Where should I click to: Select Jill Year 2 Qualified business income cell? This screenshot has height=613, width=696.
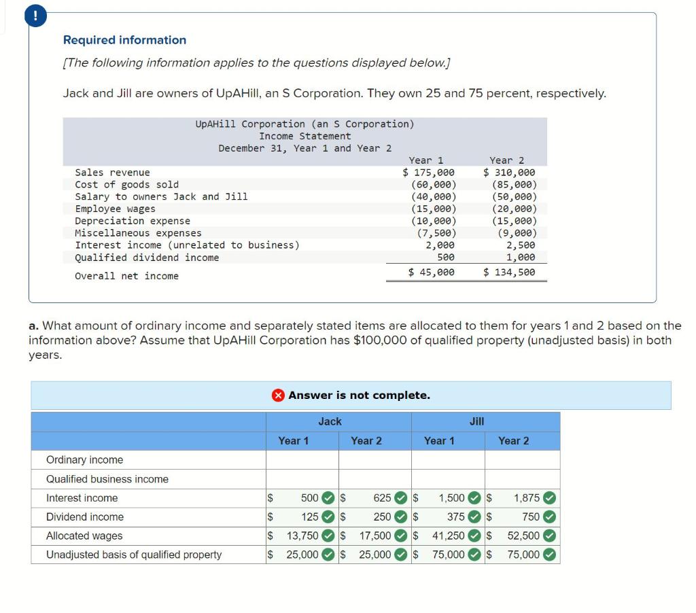coord(523,479)
